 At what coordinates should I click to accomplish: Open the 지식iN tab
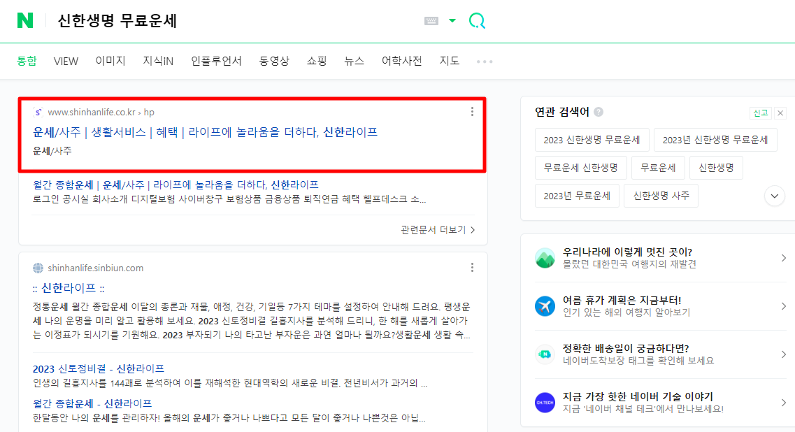coord(158,61)
